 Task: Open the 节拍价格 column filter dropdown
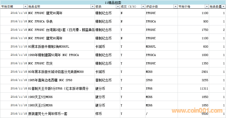coord(207,6)
